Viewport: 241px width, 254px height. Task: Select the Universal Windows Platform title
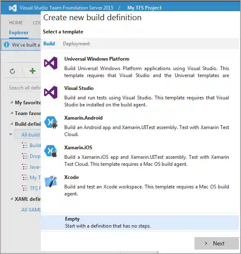(x=97, y=59)
